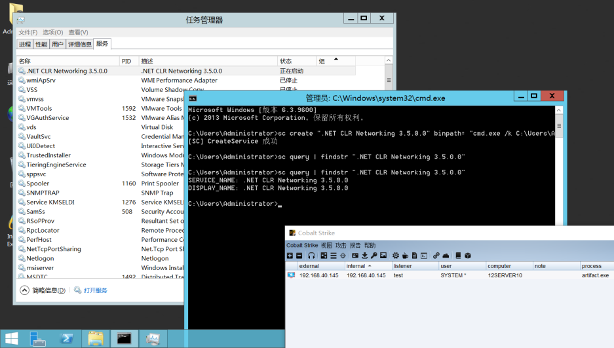Select the Spooler service row
Viewport: 614px width, 348px height.
pyautogui.click(x=101, y=184)
